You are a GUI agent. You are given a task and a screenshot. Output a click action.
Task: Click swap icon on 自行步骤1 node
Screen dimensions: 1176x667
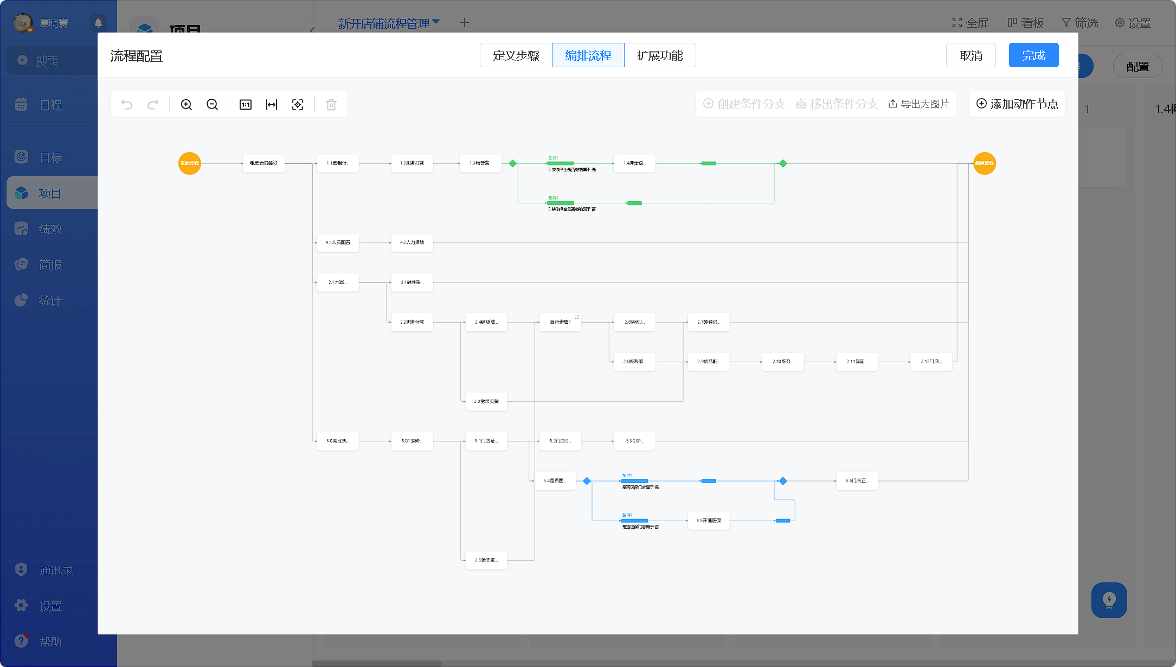(x=577, y=317)
